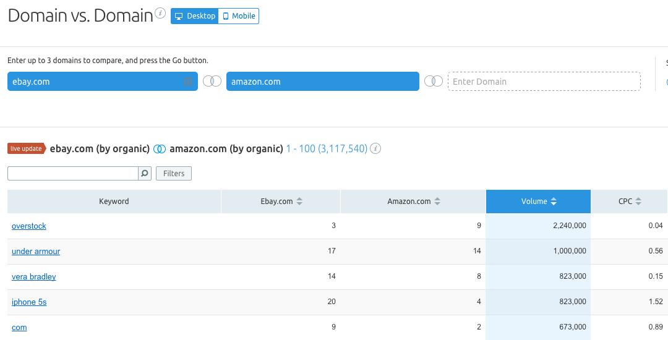The width and height of the screenshot is (668, 340).
Task: Click the ebay.com (by organic) heading text
Action: coord(100,148)
